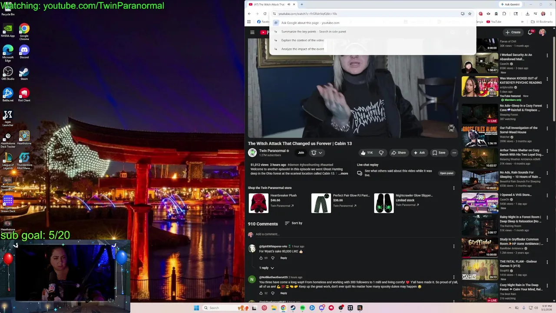Select the League of Legends desktop icon
This screenshot has width=556, height=313.
tap(8, 160)
